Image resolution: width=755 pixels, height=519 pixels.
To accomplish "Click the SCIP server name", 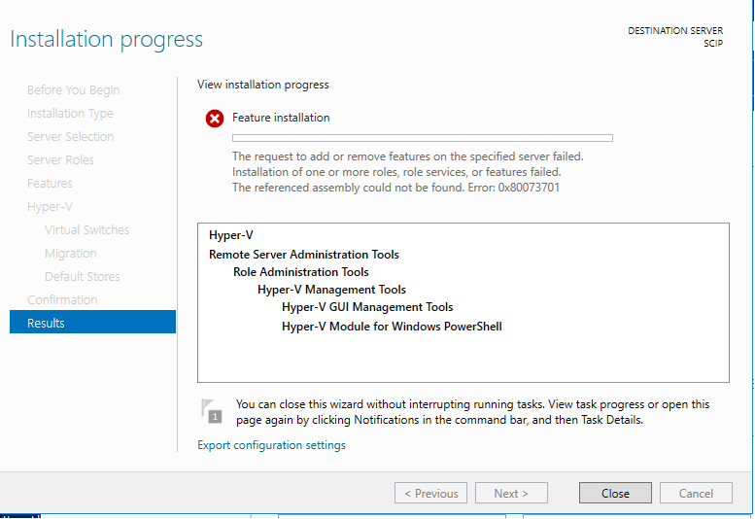I will (x=713, y=44).
